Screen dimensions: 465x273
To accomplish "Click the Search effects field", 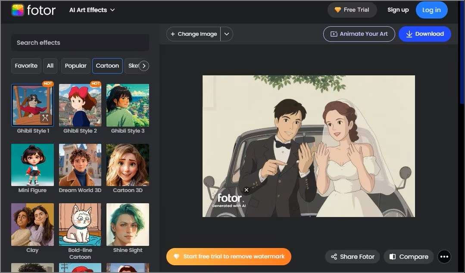I will pos(80,43).
